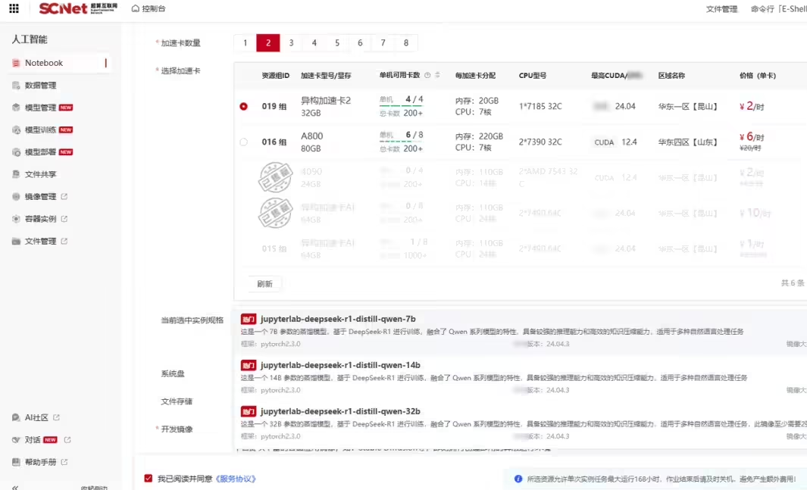Click external-link icon beside sidebar 文件管理
The image size is (807, 490).
coord(64,241)
